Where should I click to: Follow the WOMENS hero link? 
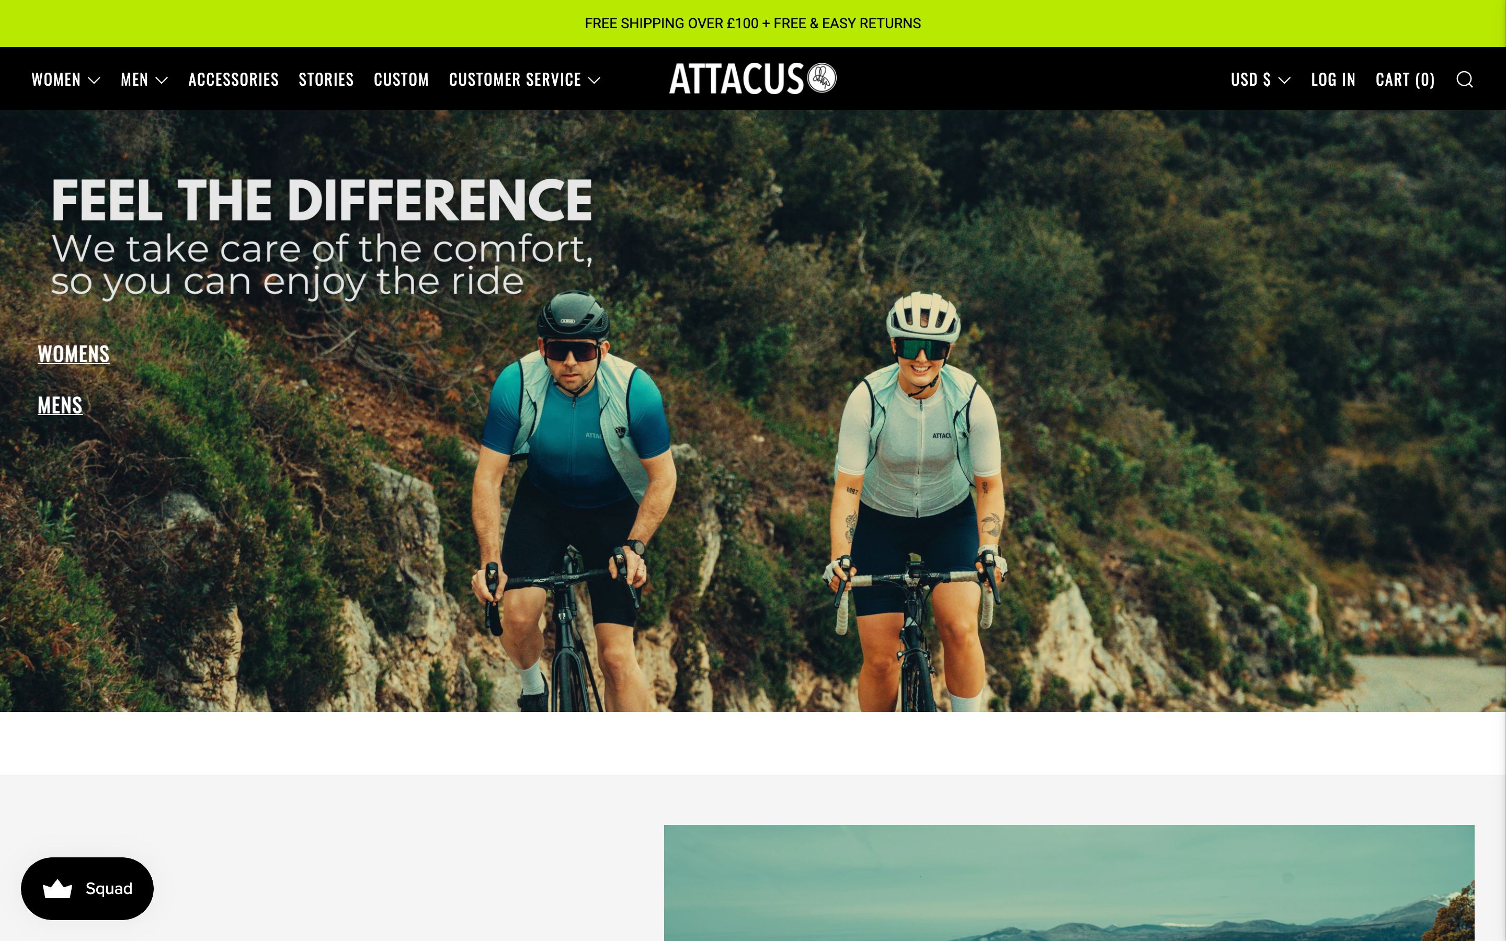point(73,354)
